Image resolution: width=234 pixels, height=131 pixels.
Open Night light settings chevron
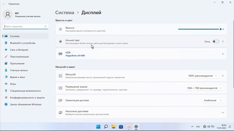tap(223, 41)
